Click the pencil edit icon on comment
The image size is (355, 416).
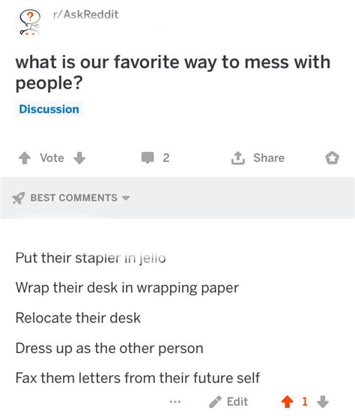[215, 402]
